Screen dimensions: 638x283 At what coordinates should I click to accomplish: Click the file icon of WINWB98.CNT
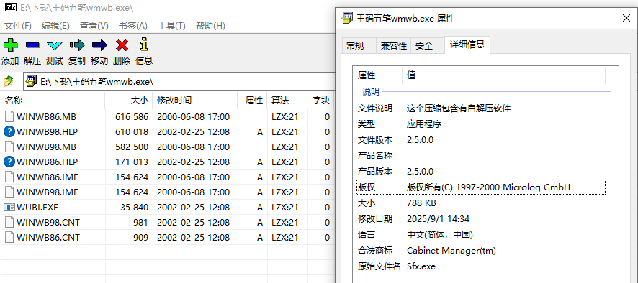tap(9, 223)
